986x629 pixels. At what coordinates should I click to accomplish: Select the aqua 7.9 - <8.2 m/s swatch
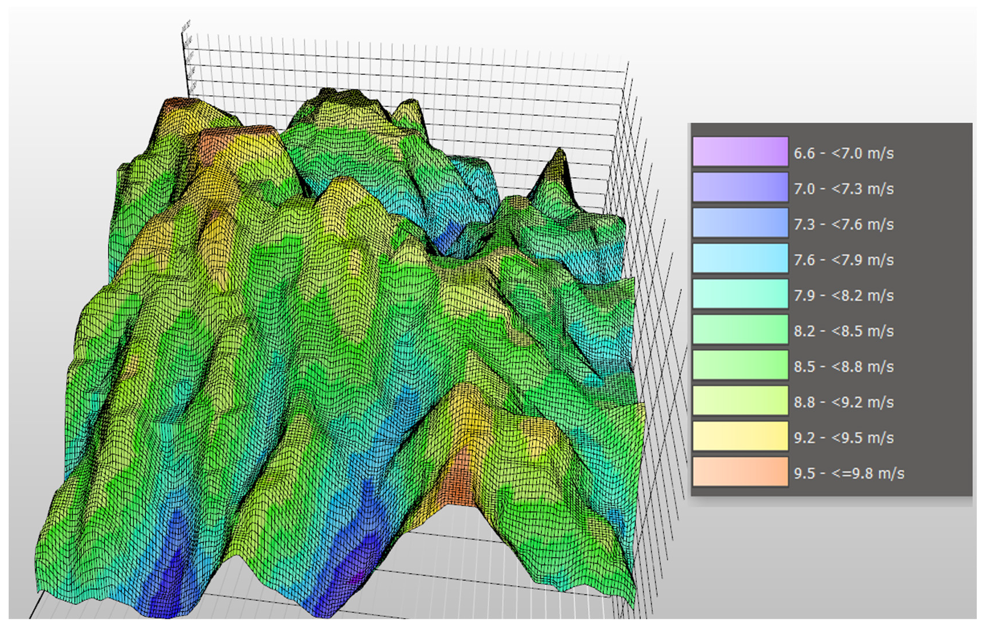(740, 294)
